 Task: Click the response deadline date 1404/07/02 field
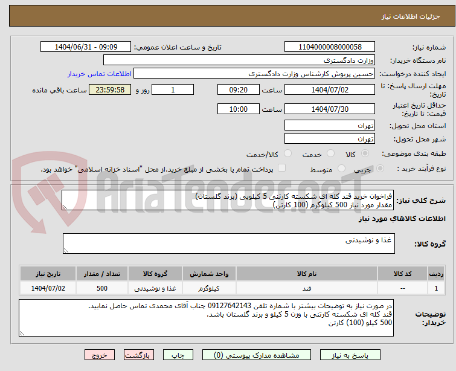330,89
